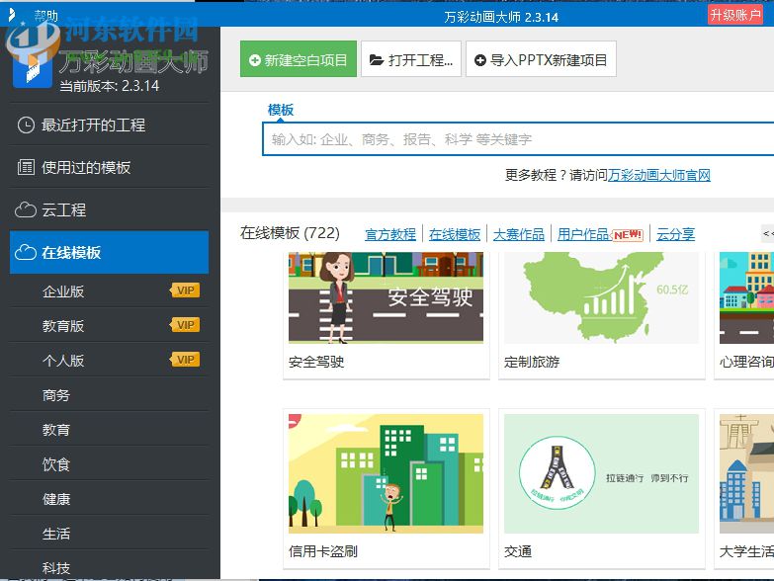Select 在线模板 in the sidebar
The width and height of the screenshot is (774, 581).
[x=109, y=253]
